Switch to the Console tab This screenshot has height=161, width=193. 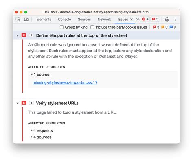64,19
